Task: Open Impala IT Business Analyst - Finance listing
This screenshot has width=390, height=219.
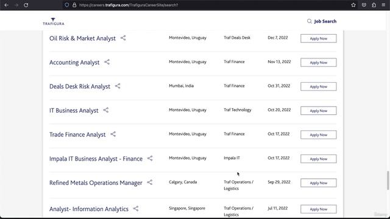Action: [x=96, y=159]
